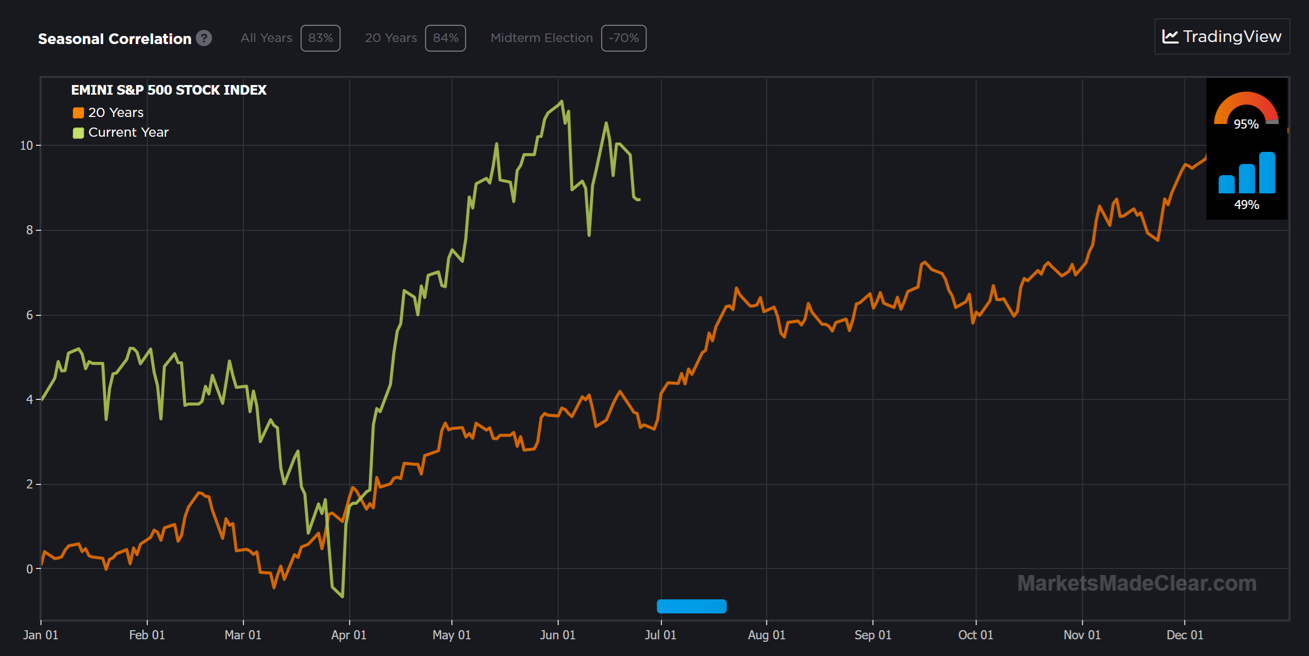The height and width of the screenshot is (656, 1309).
Task: Click the 'Sep 01' axis label
Action: tap(873, 635)
